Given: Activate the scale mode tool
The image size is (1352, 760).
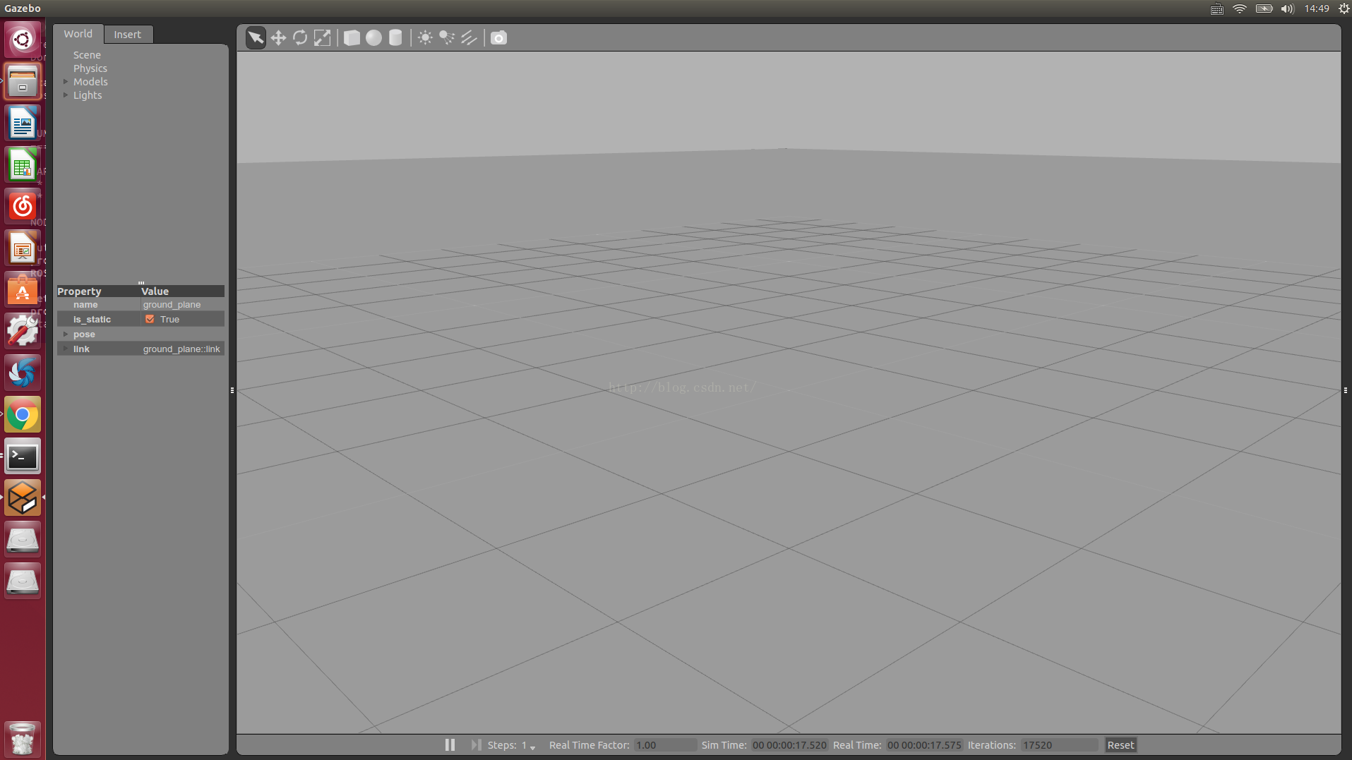Looking at the screenshot, I should [322, 37].
